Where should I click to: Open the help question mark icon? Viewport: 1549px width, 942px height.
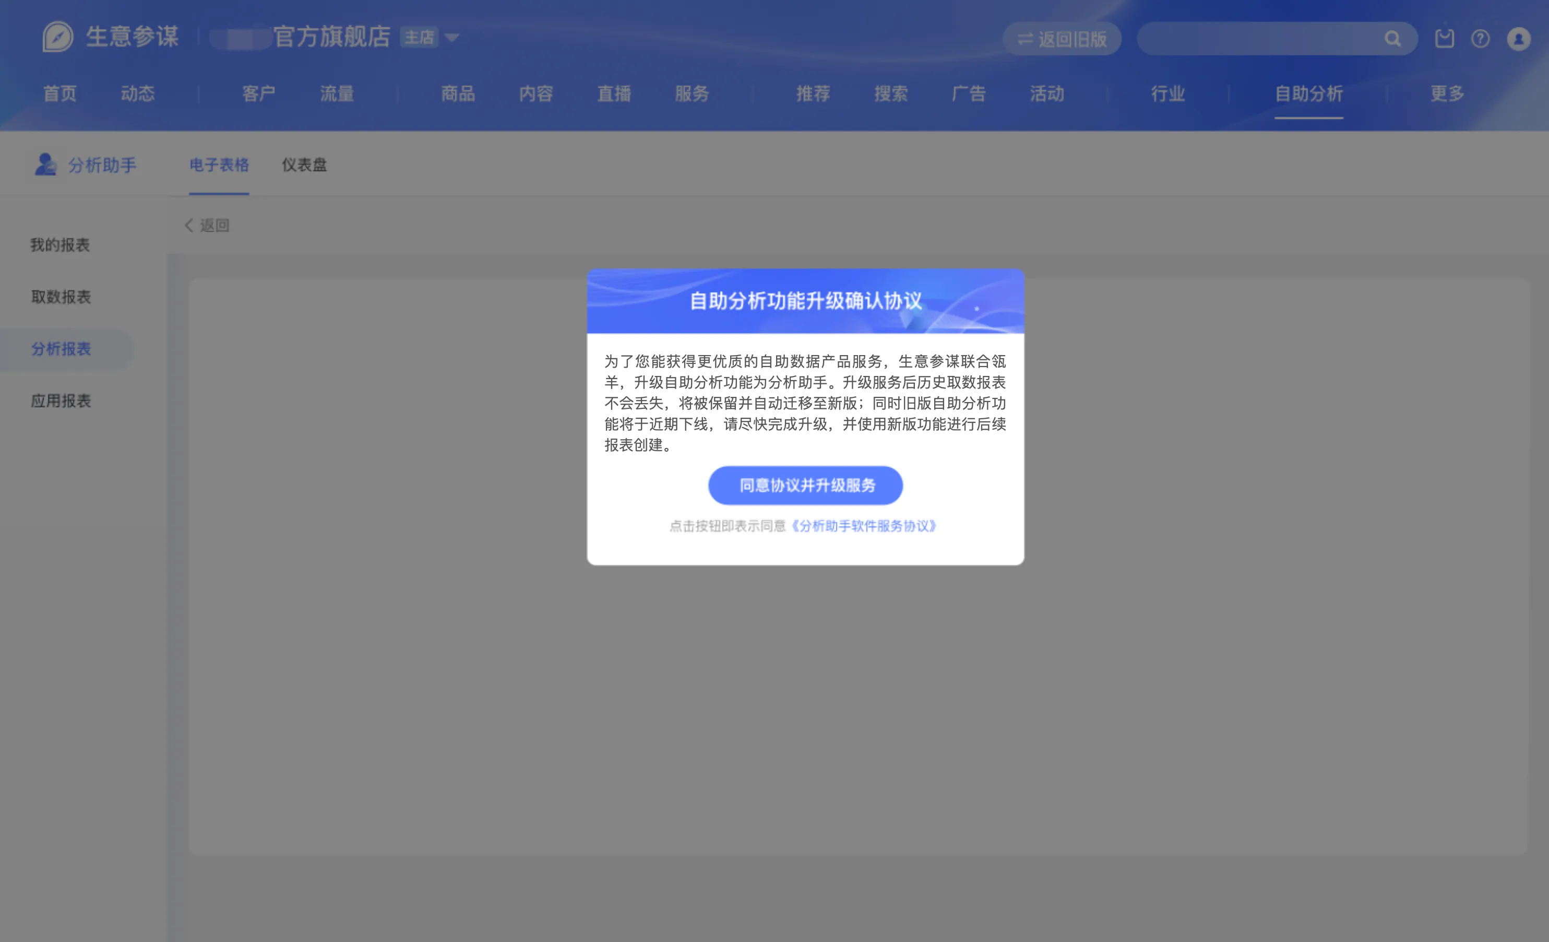(x=1480, y=39)
